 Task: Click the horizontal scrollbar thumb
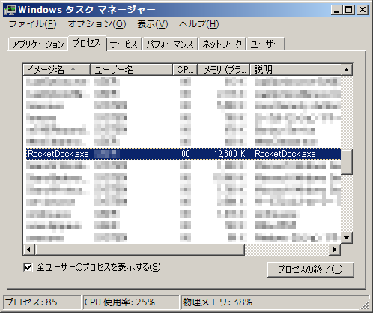click(x=139, y=249)
